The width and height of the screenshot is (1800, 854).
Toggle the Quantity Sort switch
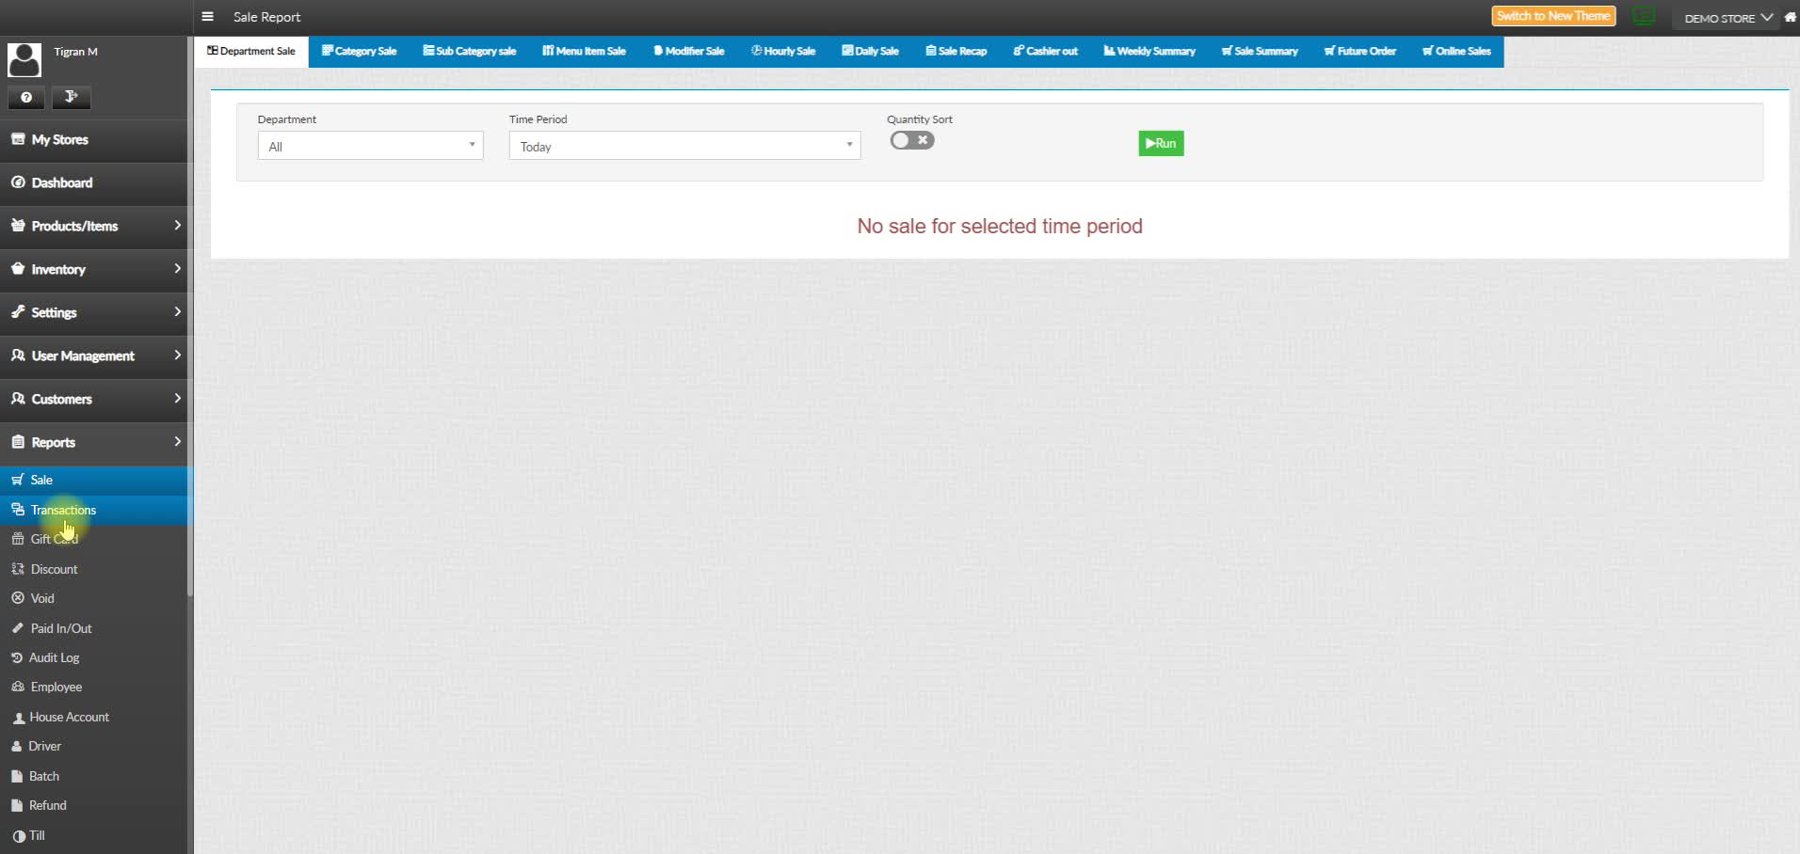pos(911,140)
